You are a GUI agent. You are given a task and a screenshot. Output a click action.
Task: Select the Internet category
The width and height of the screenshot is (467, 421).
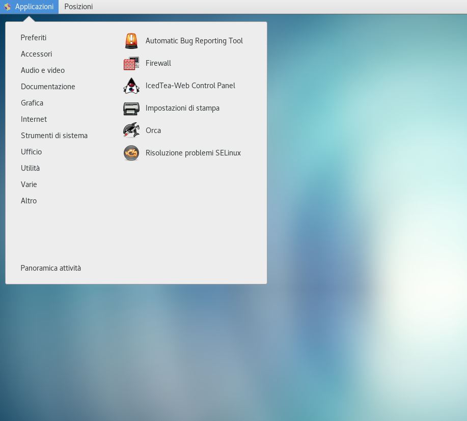click(34, 119)
